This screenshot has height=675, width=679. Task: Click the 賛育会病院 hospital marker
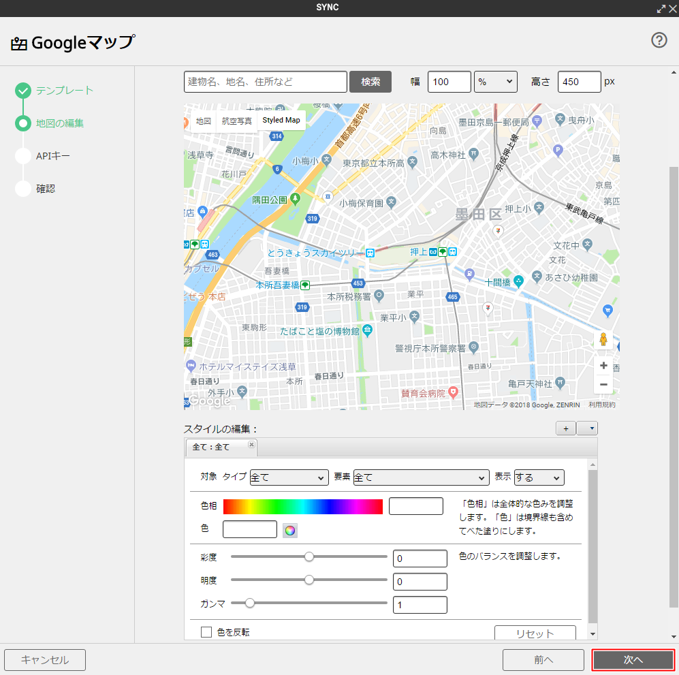pos(453,392)
